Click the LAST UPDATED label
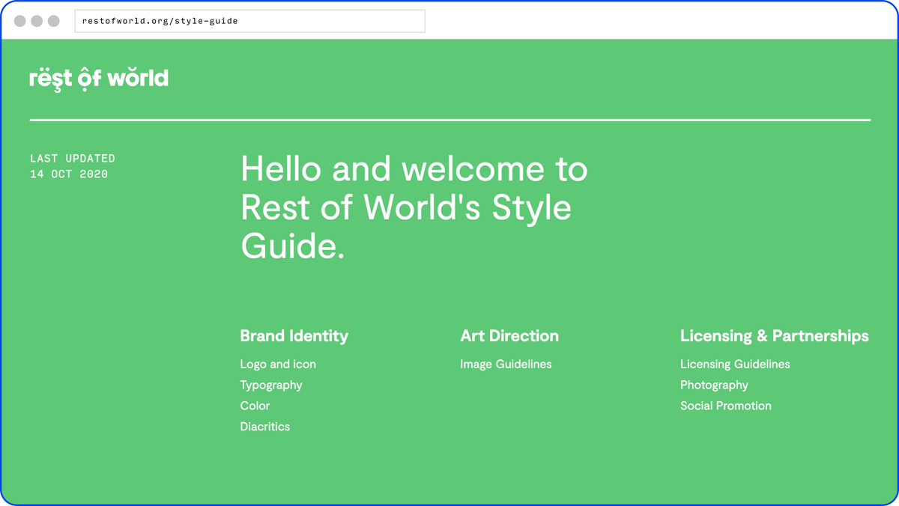This screenshot has width=899, height=506. pyautogui.click(x=73, y=159)
